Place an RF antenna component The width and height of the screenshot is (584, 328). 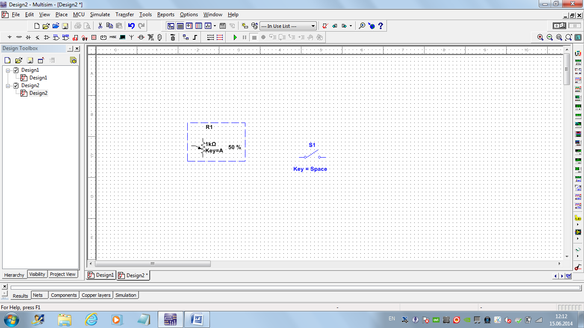[132, 38]
